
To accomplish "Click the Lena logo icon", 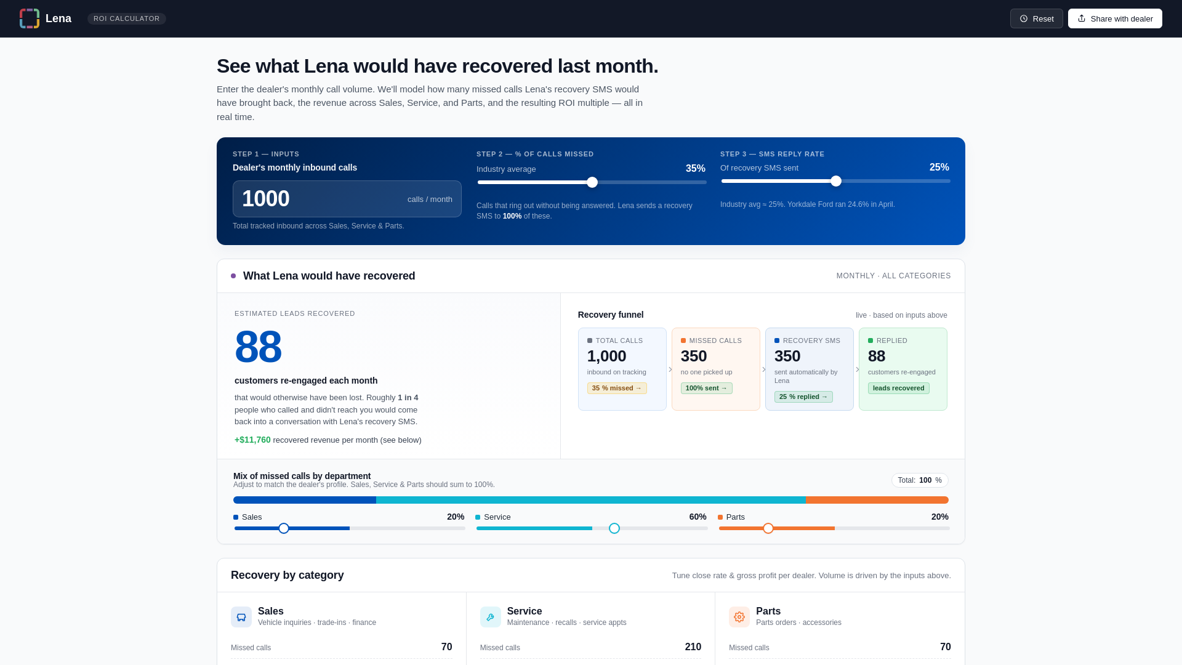I will [x=30, y=18].
